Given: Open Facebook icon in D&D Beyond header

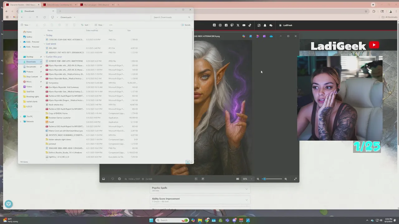Looking at the screenshot, I should [x=226, y=25].
